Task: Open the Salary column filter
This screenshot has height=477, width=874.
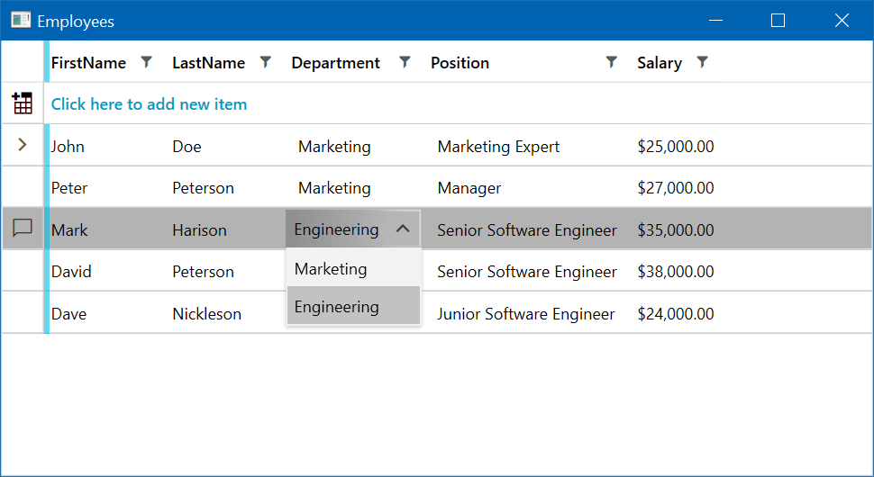Action: pos(702,62)
